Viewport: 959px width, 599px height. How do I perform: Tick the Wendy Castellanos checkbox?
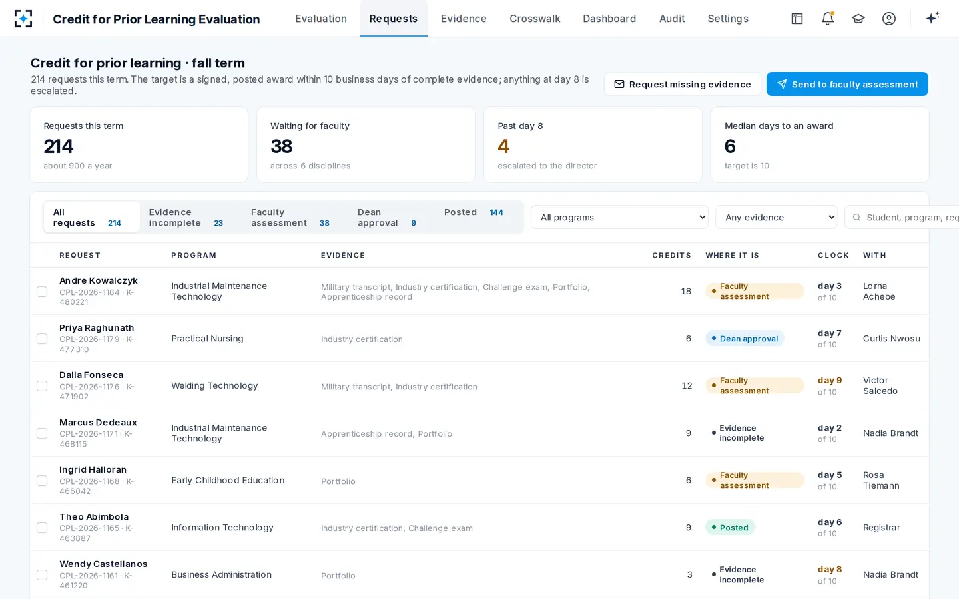pos(42,575)
